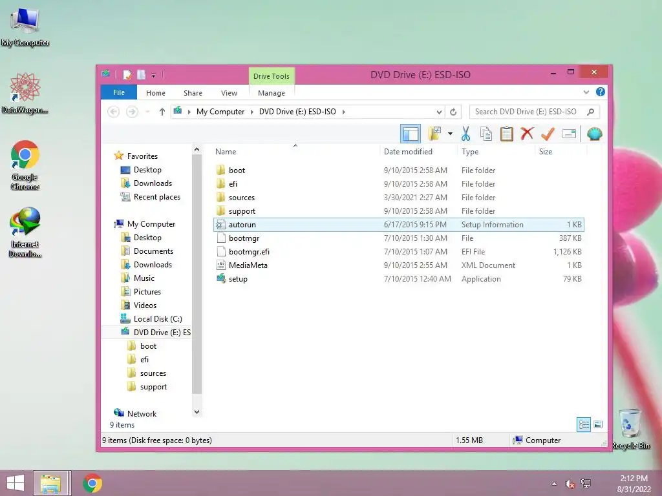Viewport: 662px width, 496px height.
Task: Open the Help question mark icon
Action: [601, 92]
